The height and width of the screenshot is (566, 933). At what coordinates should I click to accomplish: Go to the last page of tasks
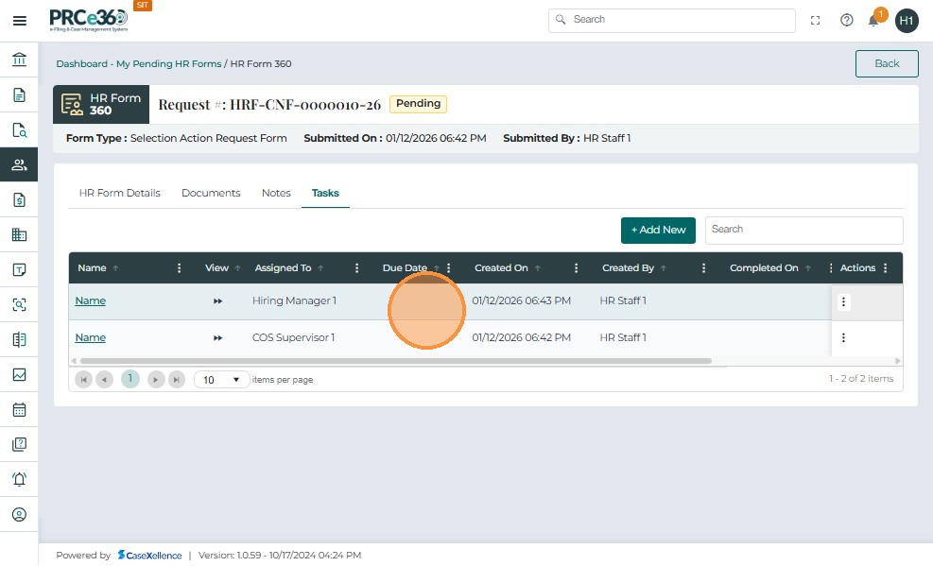177,379
